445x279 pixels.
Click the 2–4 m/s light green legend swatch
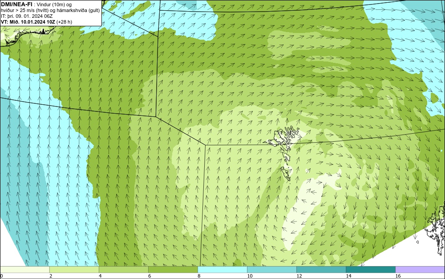click(74, 270)
